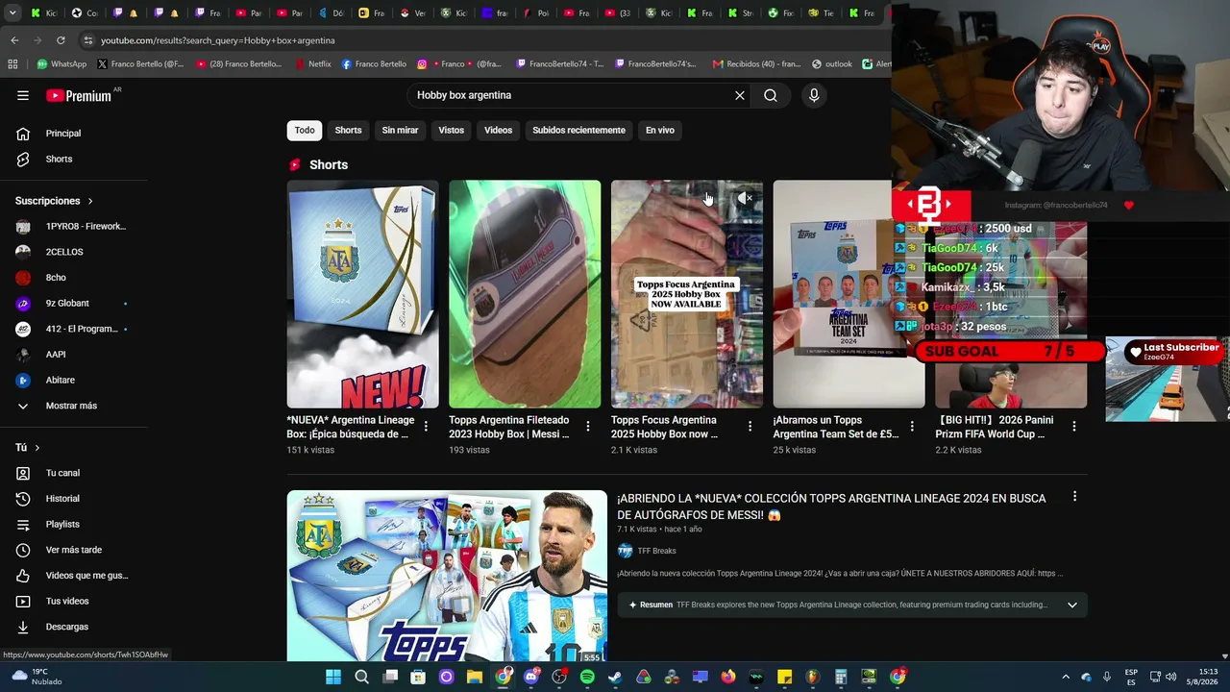
Task: Open the outlook bookmark
Action: [x=832, y=64]
